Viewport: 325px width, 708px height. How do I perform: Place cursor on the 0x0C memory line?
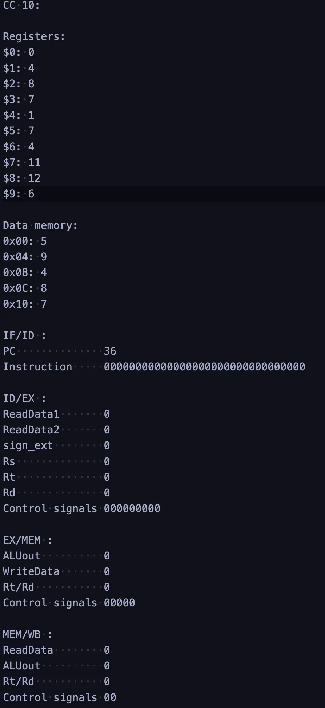coord(25,288)
